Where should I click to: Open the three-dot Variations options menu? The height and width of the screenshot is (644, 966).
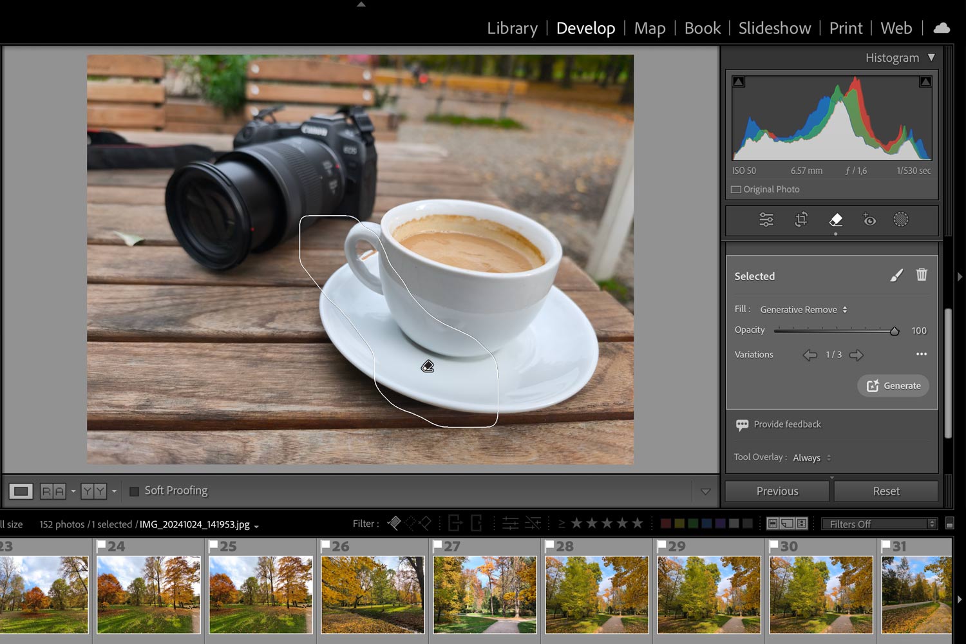(922, 354)
